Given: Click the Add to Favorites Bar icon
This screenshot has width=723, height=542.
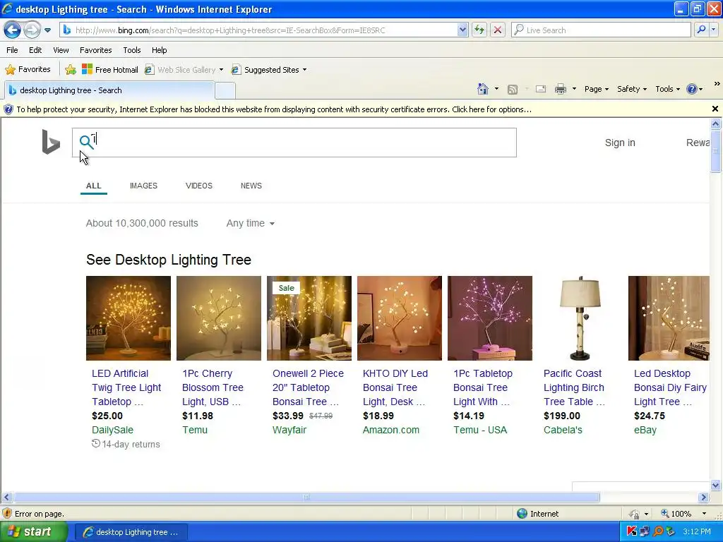Looking at the screenshot, I should click(71, 70).
